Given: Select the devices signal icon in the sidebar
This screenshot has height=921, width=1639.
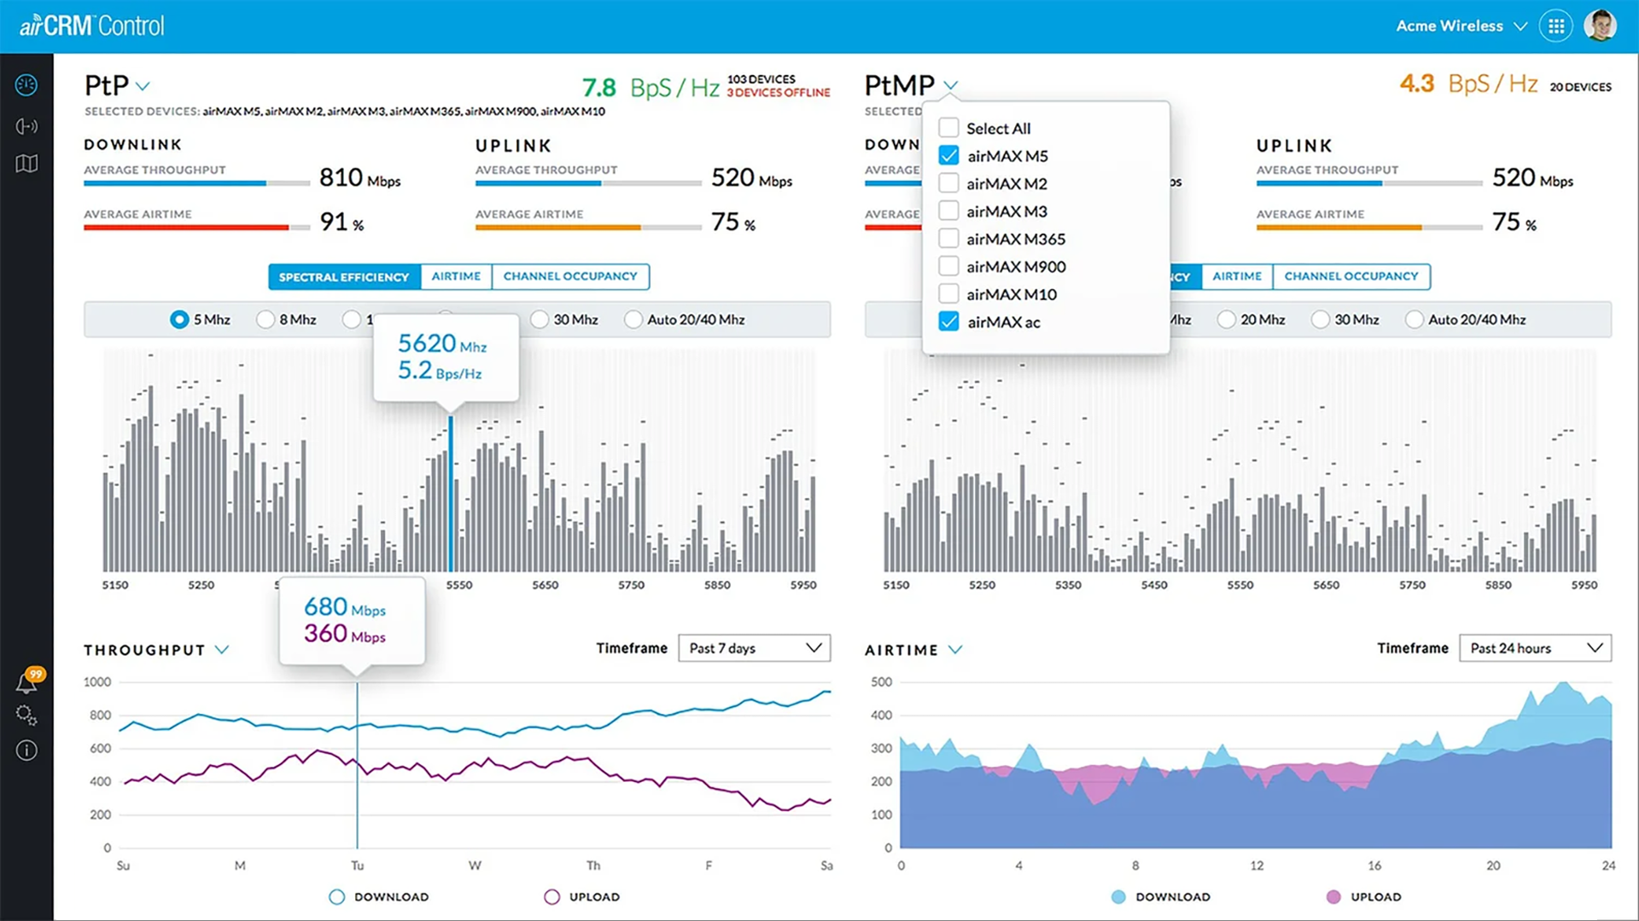Looking at the screenshot, I should (x=26, y=125).
